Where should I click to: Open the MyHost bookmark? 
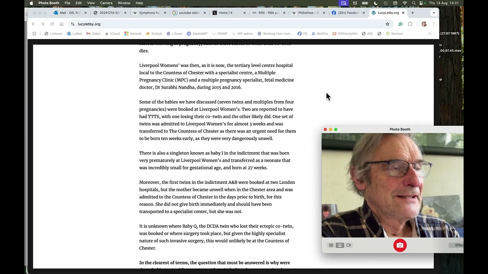pos(394,33)
